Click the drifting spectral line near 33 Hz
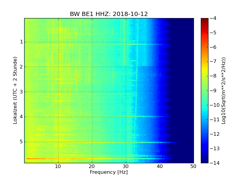 pyautogui.click(x=136, y=86)
